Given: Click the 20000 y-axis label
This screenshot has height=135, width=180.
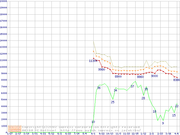Looking at the screenshot, I should coord(3,1).
